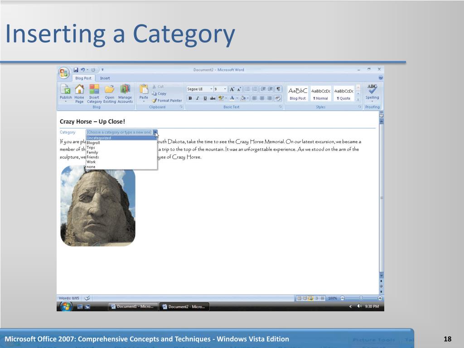This screenshot has width=464, height=348.
Task: Apply the Normal style
Action: coord(321,93)
